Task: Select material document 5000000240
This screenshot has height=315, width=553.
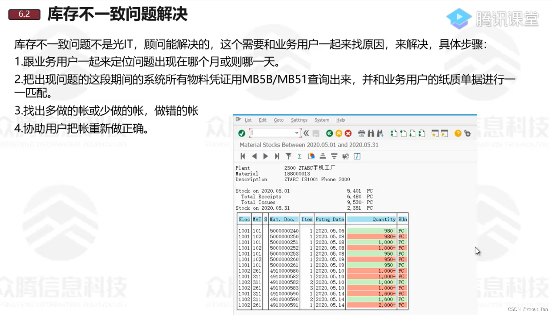Action: [284, 231]
